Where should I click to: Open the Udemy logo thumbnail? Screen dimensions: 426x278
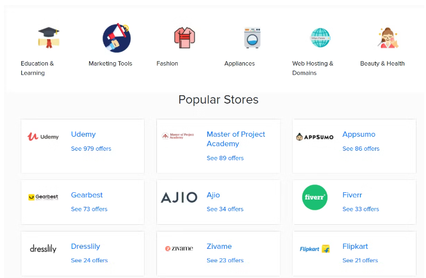[43, 136]
